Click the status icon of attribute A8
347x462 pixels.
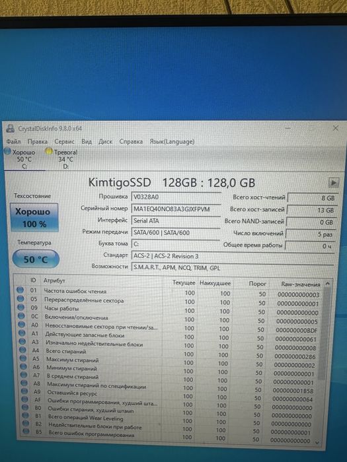click(24, 383)
